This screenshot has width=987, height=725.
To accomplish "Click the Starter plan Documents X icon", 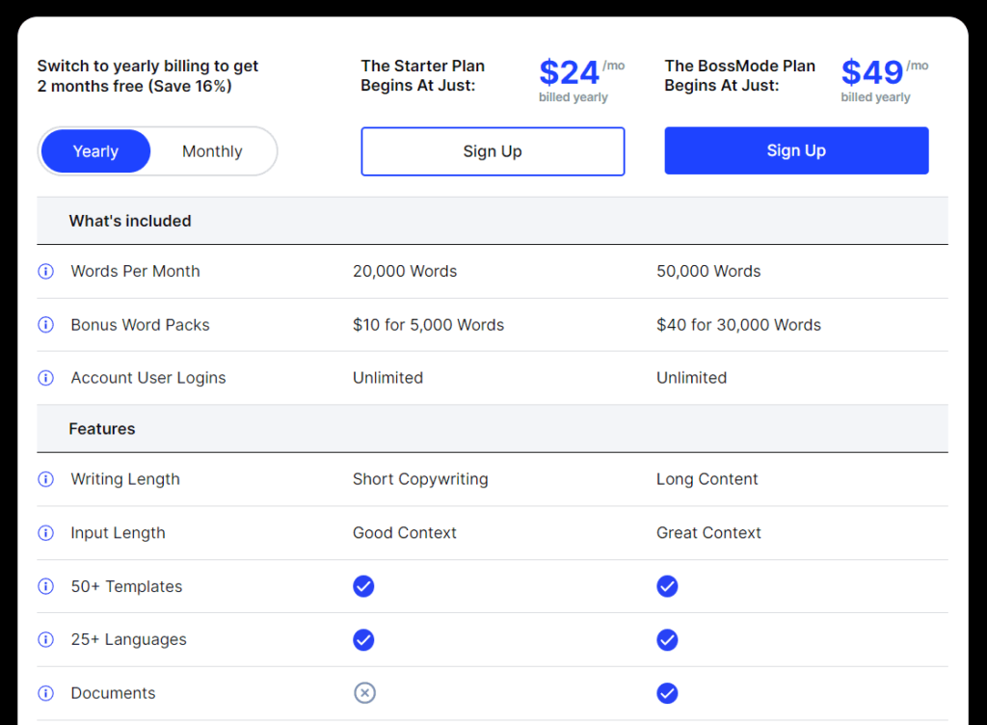I will (364, 693).
